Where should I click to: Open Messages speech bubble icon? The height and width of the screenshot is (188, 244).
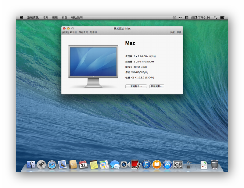[x=115, y=165]
